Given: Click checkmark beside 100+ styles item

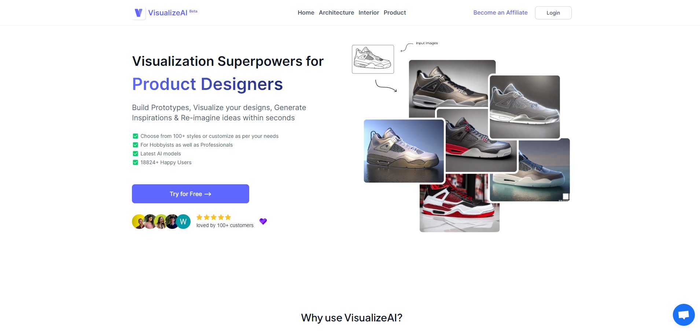Looking at the screenshot, I should (x=135, y=136).
